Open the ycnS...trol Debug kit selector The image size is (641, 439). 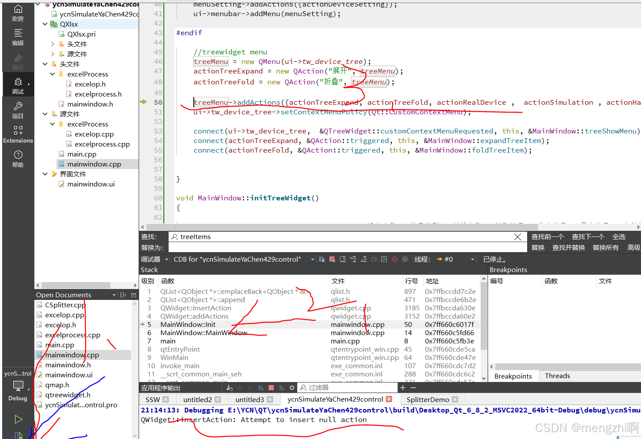tap(18, 386)
